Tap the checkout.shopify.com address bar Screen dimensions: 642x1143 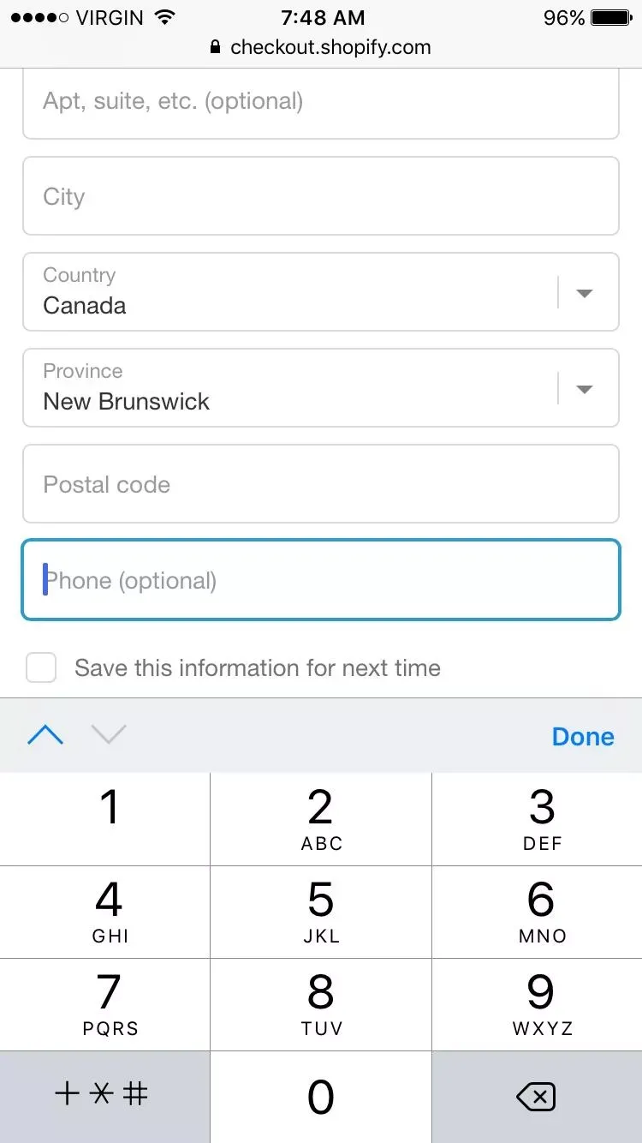pyautogui.click(x=330, y=47)
